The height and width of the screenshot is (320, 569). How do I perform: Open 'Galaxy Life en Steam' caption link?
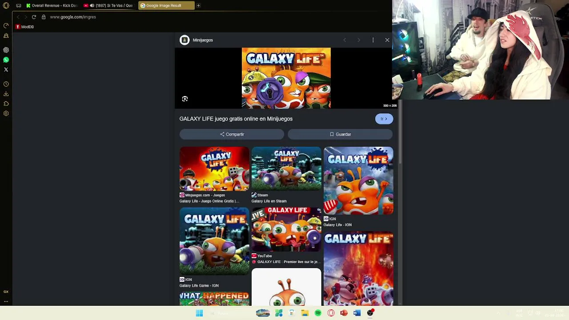pos(269,201)
